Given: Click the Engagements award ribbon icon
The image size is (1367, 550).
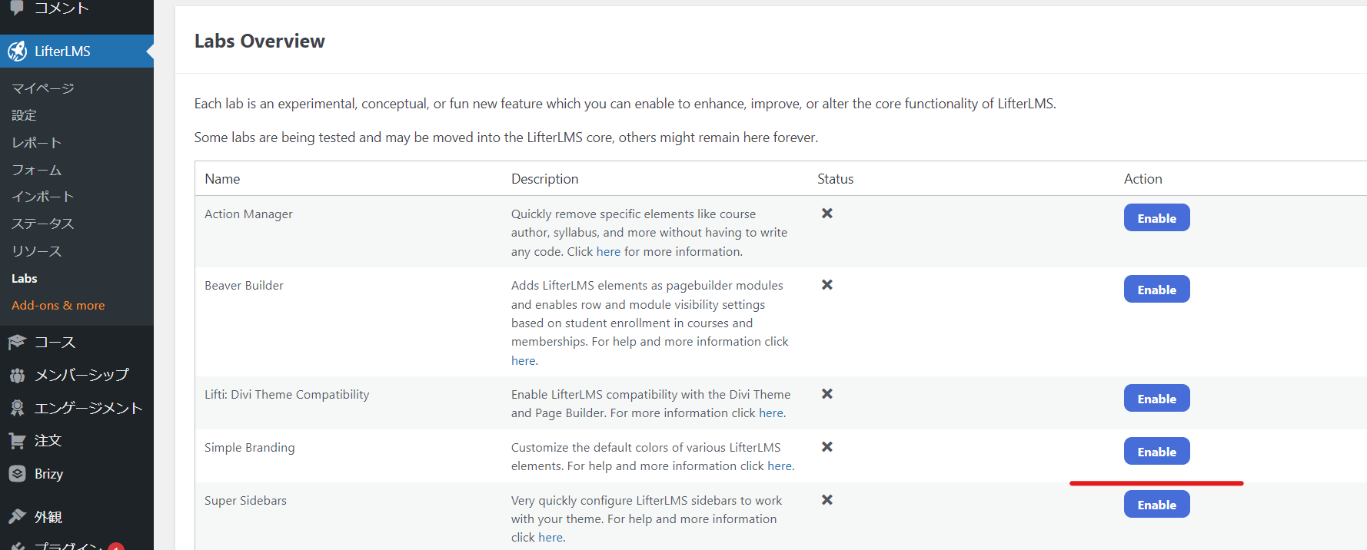Looking at the screenshot, I should (17, 408).
